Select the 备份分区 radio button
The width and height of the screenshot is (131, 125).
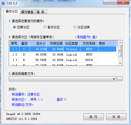(x=45, y=27)
